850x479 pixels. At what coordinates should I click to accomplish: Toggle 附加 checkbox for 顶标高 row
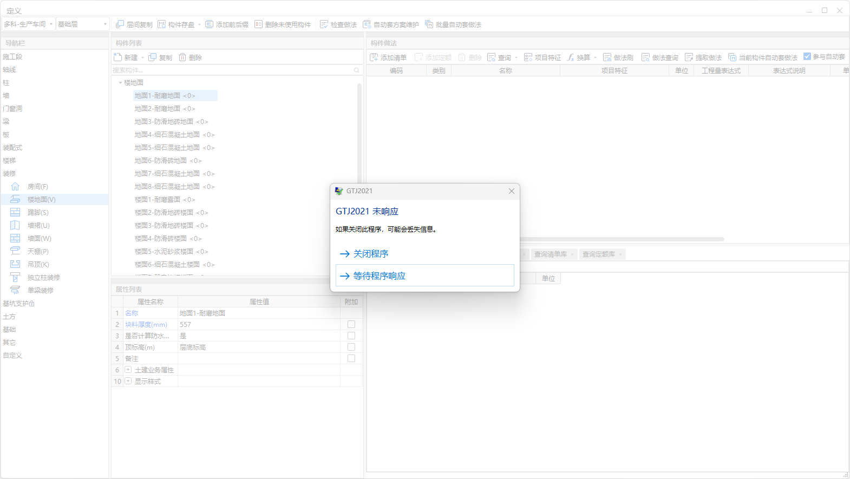pyautogui.click(x=351, y=347)
